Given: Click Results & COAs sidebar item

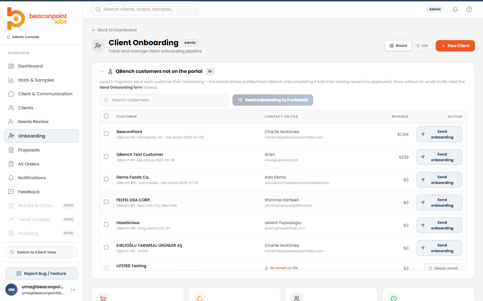Looking at the screenshot, I should pos(42,206).
